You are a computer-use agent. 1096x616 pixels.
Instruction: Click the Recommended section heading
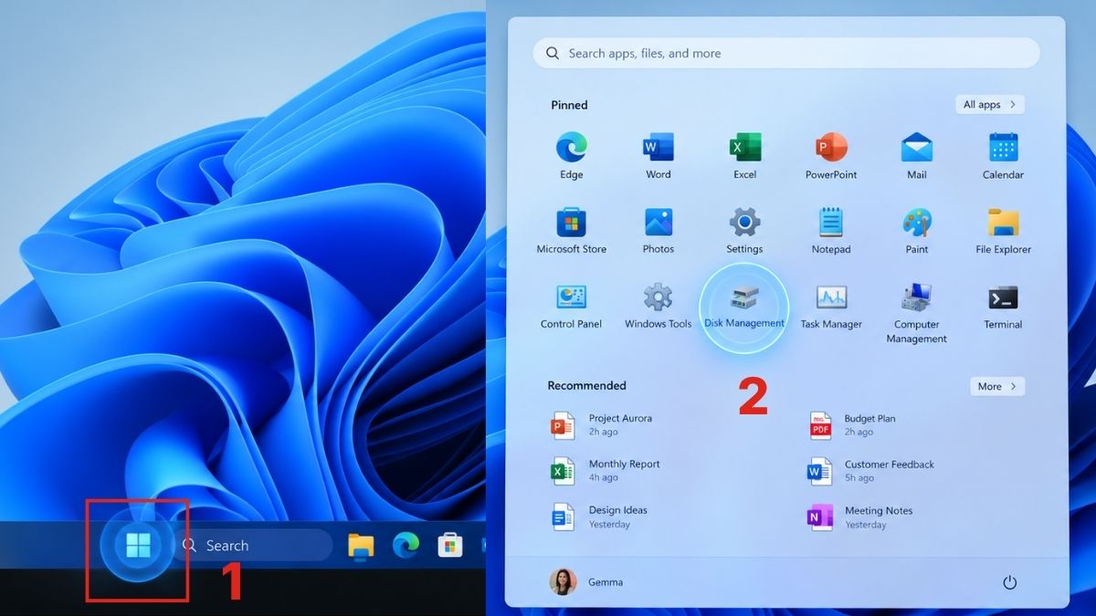click(x=586, y=386)
